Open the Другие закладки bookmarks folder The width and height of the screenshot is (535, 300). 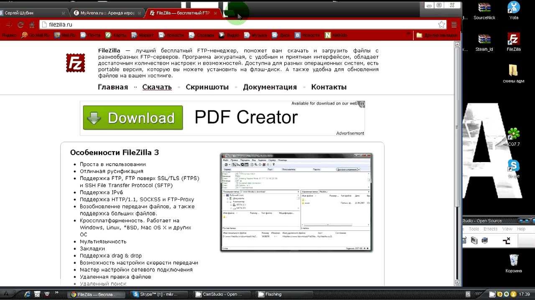coord(437,35)
